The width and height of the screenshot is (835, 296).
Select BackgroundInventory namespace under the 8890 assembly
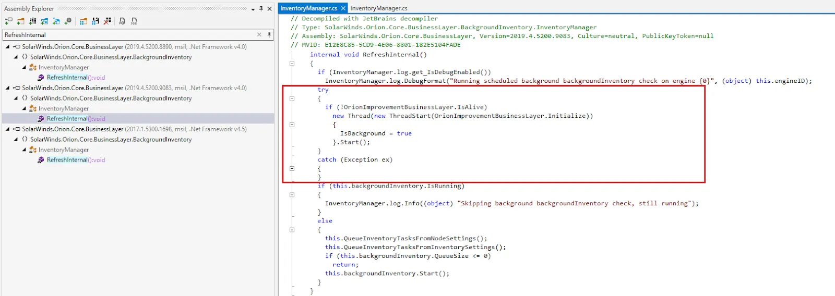coord(111,57)
